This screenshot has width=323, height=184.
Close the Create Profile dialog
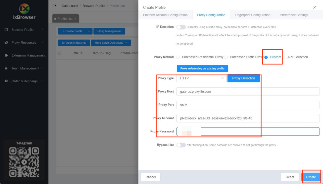(x=315, y=7)
